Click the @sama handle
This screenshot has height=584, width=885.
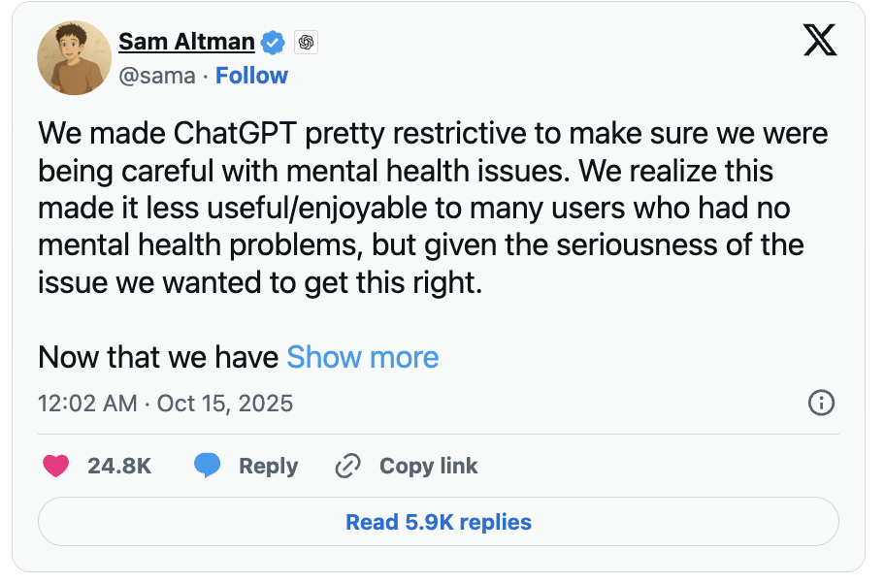156,76
